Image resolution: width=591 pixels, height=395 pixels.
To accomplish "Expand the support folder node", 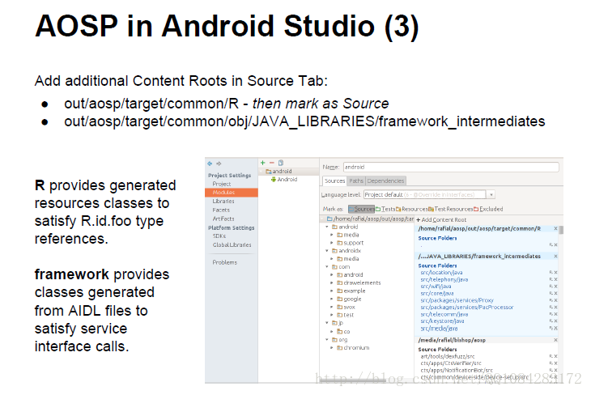I will (332, 243).
